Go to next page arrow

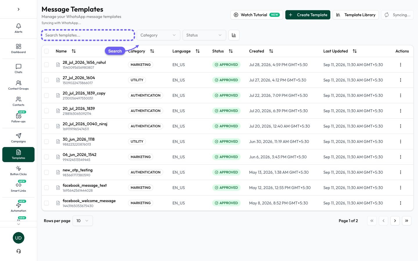(x=395, y=221)
